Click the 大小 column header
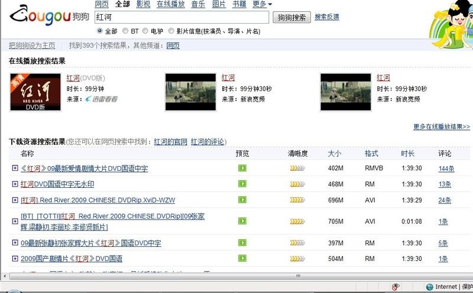The width and height of the screenshot is (473, 293). [x=335, y=154]
